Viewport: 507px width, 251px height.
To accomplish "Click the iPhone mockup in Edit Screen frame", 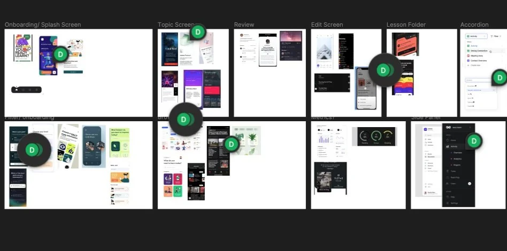I will [365, 88].
